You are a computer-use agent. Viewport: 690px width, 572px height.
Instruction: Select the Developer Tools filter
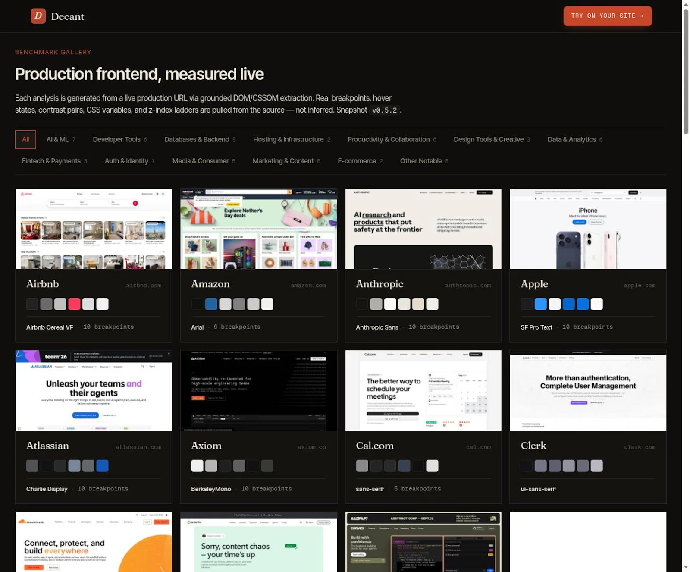click(120, 139)
